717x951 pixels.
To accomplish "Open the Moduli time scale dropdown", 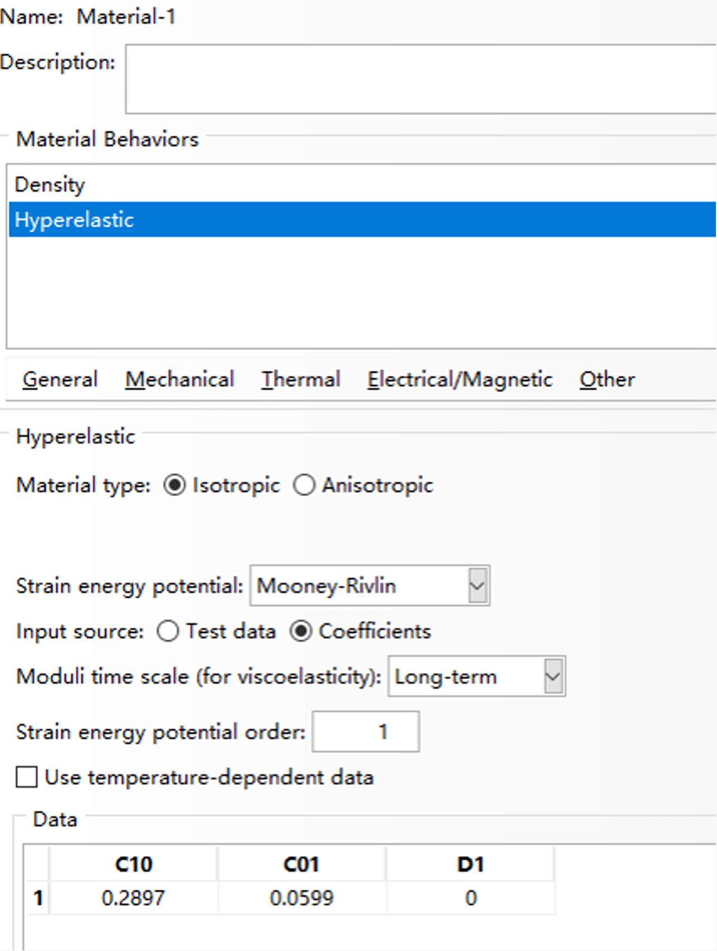I will (x=553, y=676).
